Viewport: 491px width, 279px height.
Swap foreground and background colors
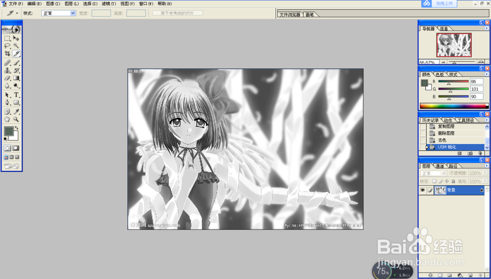click(17, 128)
